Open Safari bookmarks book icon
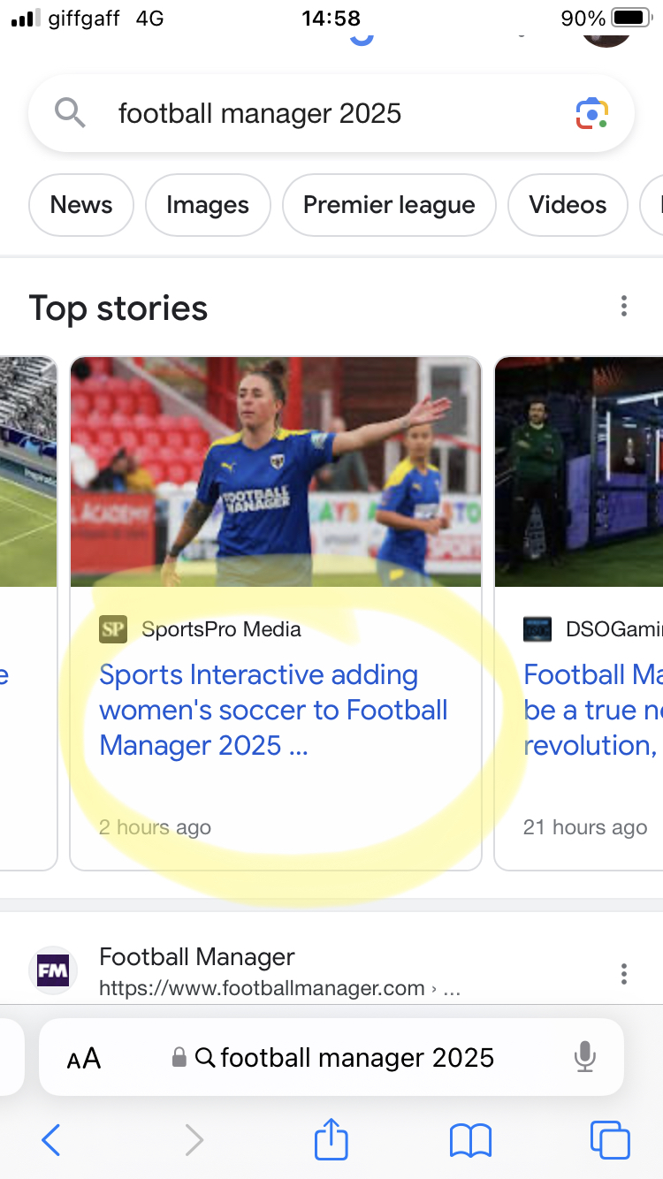663x1179 pixels. point(470,1140)
